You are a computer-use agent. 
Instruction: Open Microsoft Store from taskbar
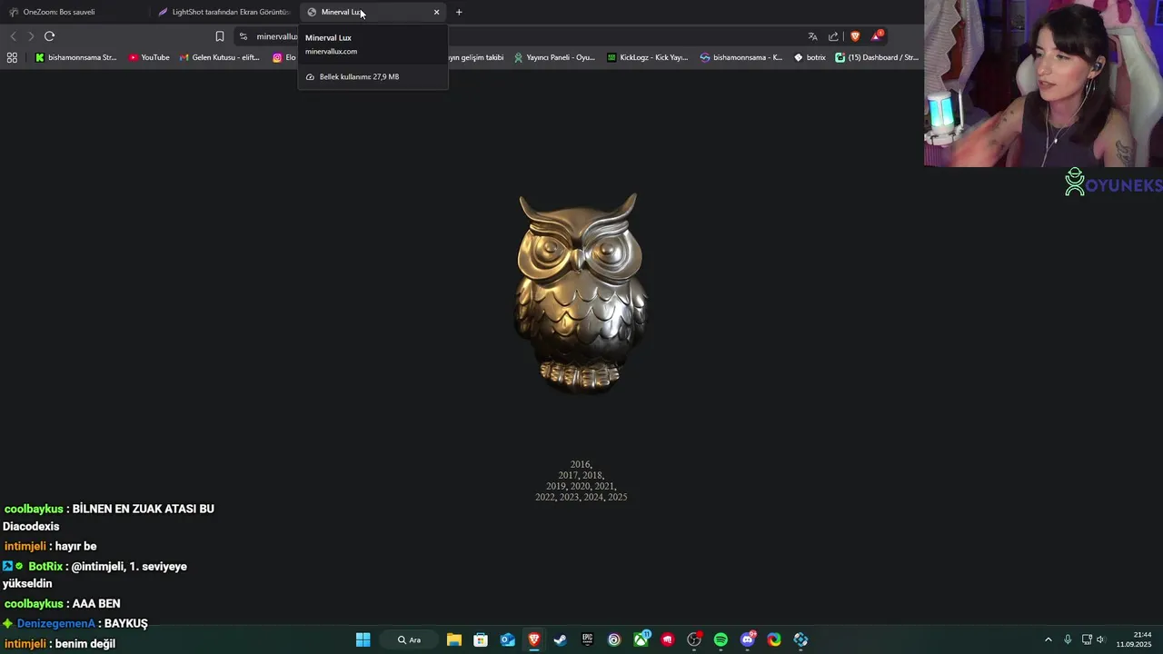(481, 639)
